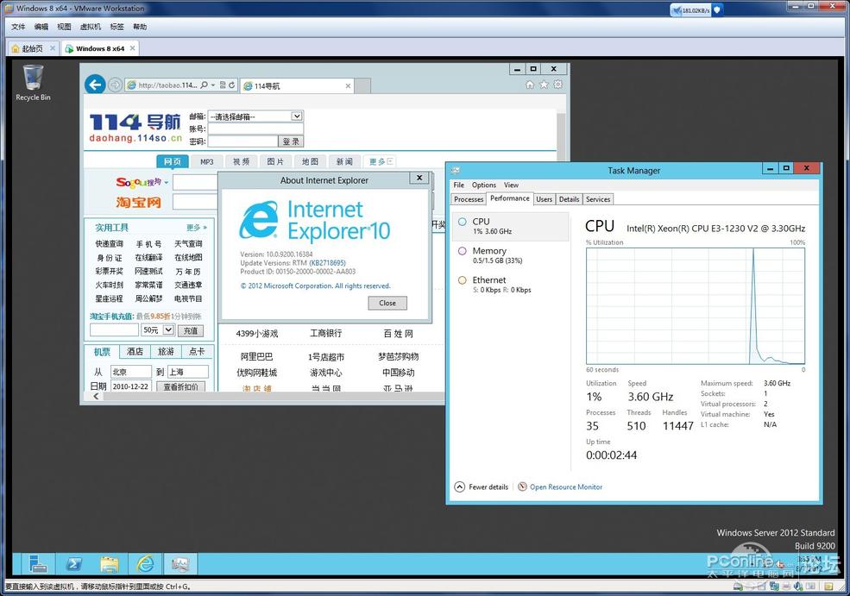Screen dimensions: 850x596
Task: Toggle compatibility view icon in the address bar
Action: 223,85
